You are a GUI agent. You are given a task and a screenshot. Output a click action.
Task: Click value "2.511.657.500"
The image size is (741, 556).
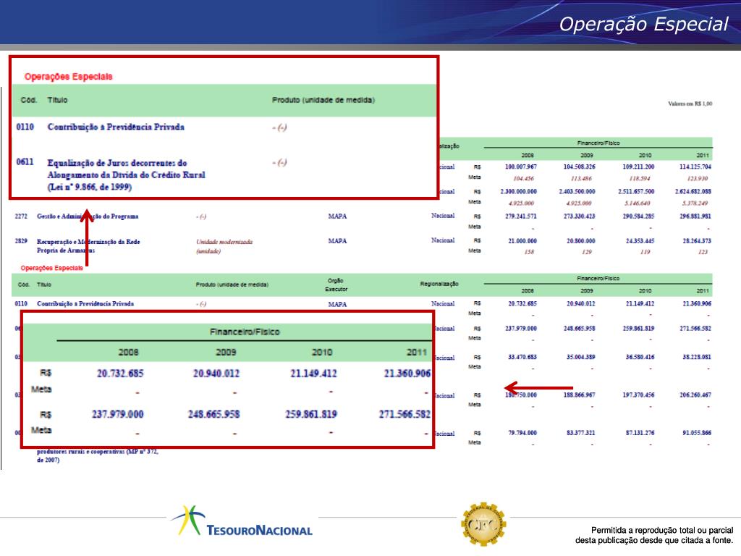[x=636, y=191]
